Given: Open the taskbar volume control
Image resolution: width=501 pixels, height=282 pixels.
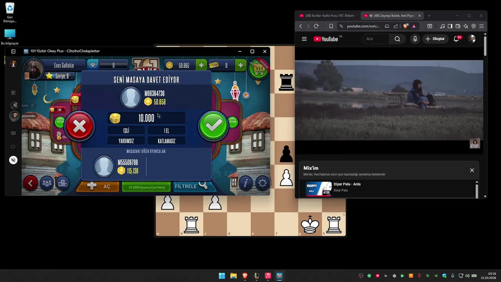Looking at the screenshot, I should [x=467, y=276].
